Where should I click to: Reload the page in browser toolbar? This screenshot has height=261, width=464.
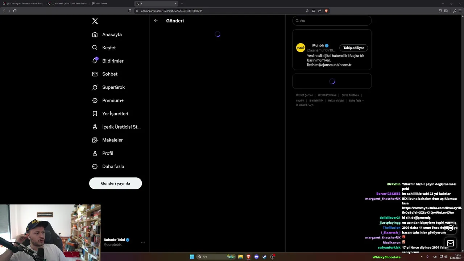(15, 11)
